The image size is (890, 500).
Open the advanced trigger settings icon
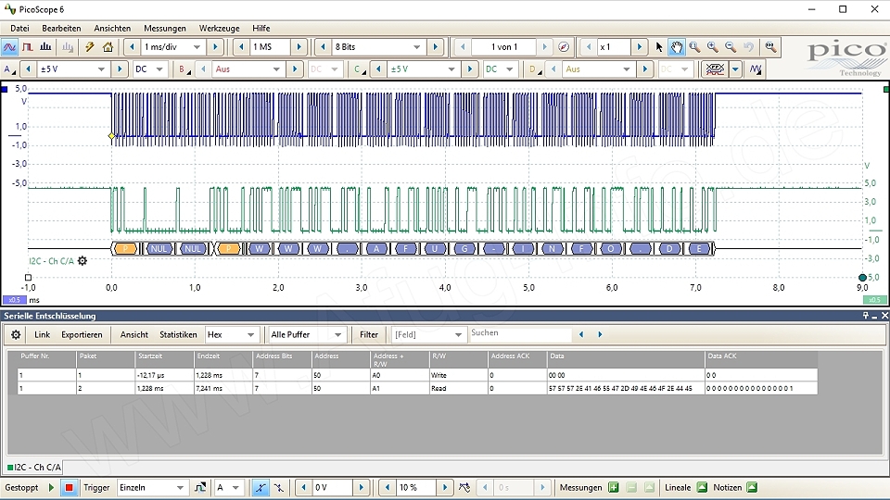click(200, 488)
